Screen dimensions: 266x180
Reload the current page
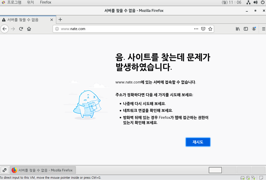tap(21, 29)
